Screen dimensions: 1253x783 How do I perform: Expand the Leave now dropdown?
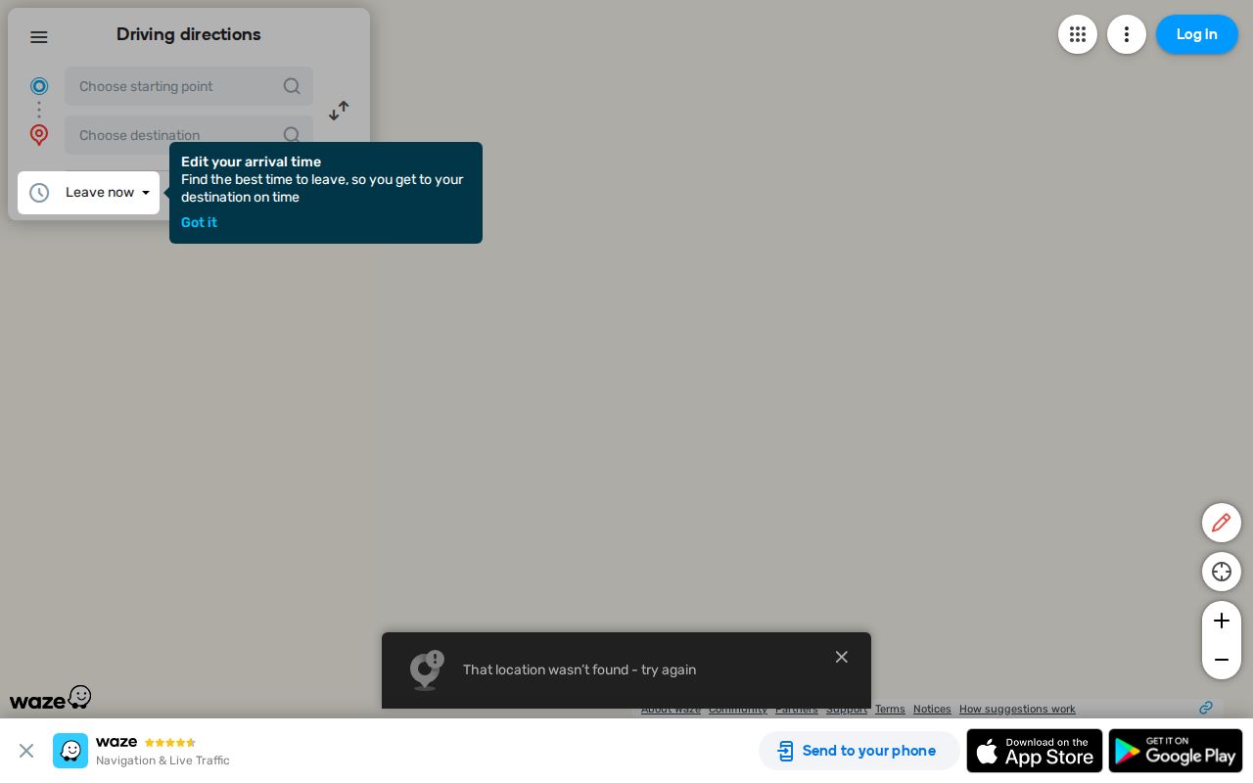[108, 193]
